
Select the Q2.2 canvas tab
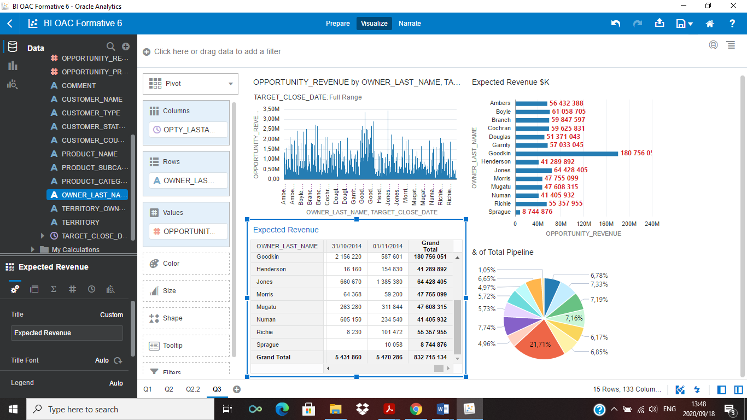tap(195, 389)
